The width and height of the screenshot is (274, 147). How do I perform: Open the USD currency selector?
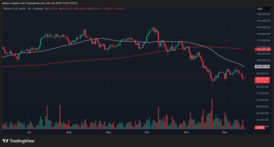(260, 9)
